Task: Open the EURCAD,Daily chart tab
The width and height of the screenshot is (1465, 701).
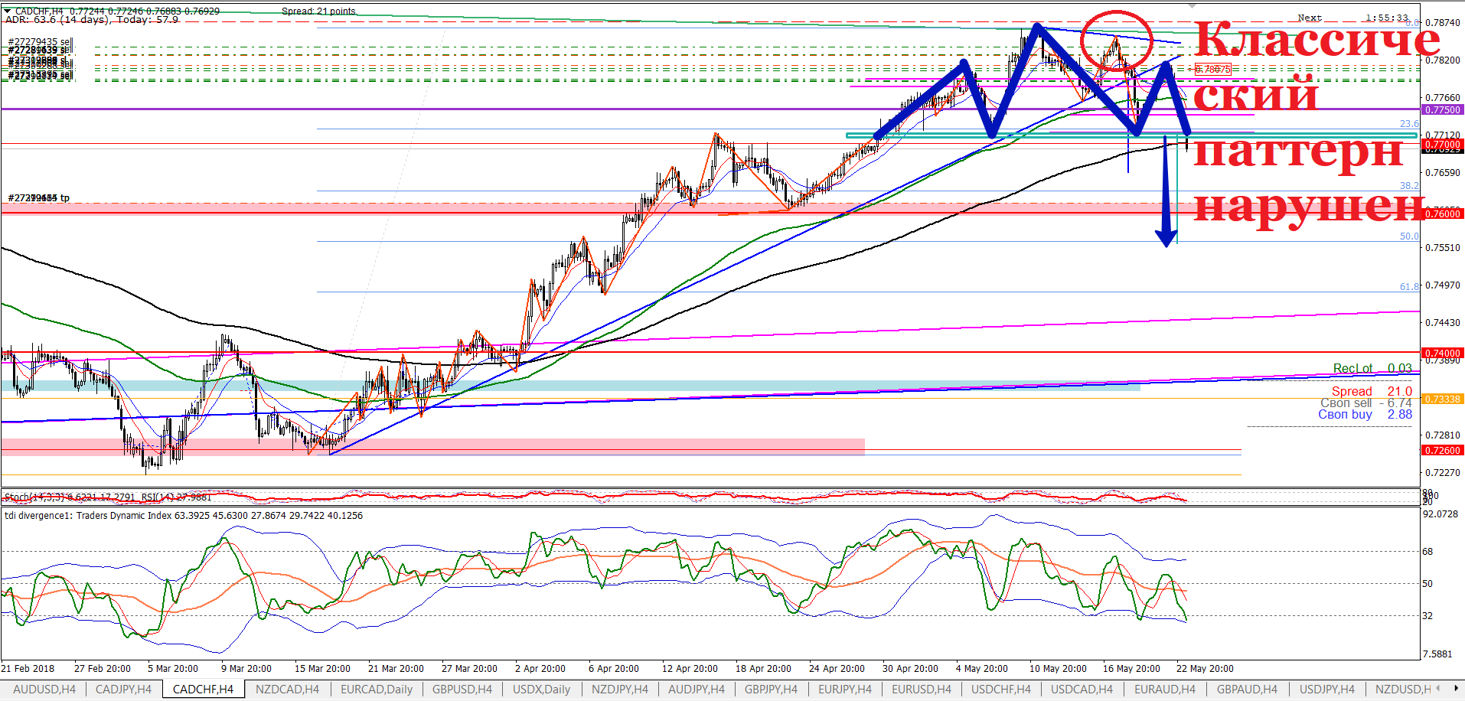Action: [377, 690]
